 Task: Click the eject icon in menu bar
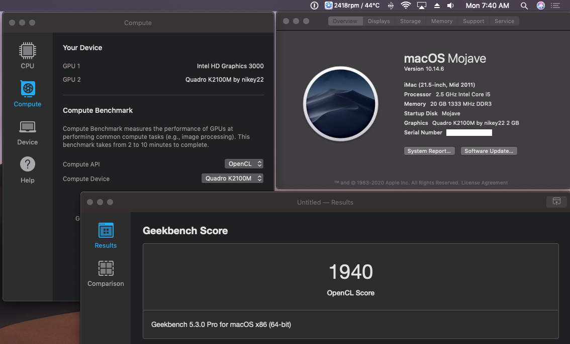437,6
